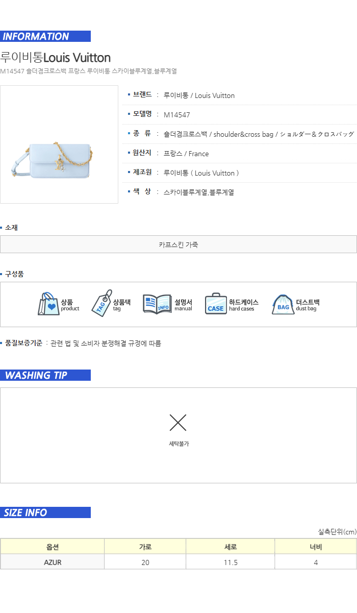Viewport: 357px width, 613px height.
Task: Click the product tag icon
Action: coord(101,304)
